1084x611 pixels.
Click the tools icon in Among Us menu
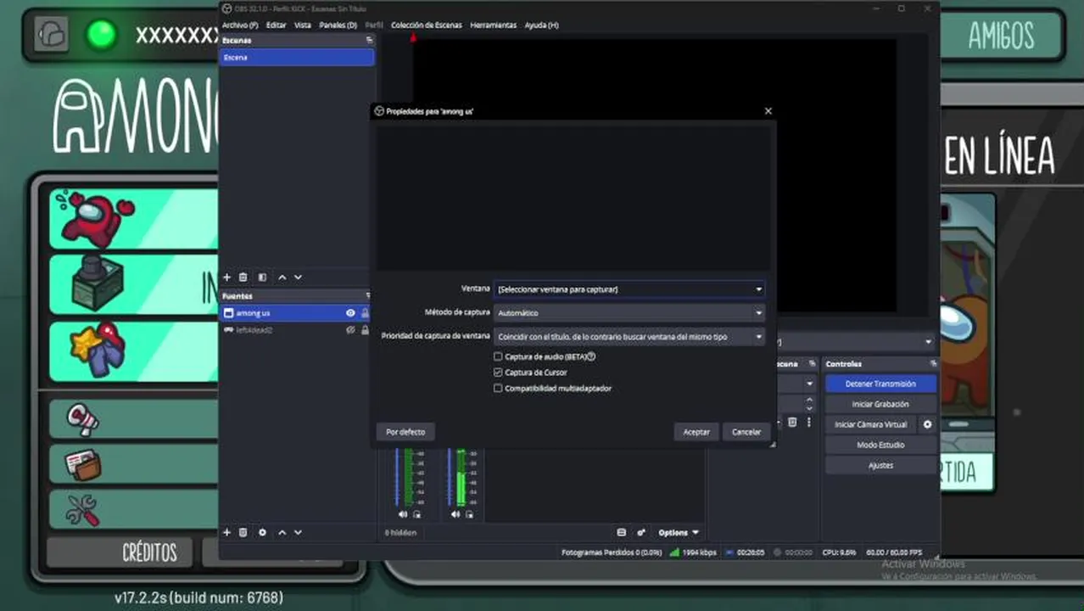pyautogui.click(x=83, y=510)
